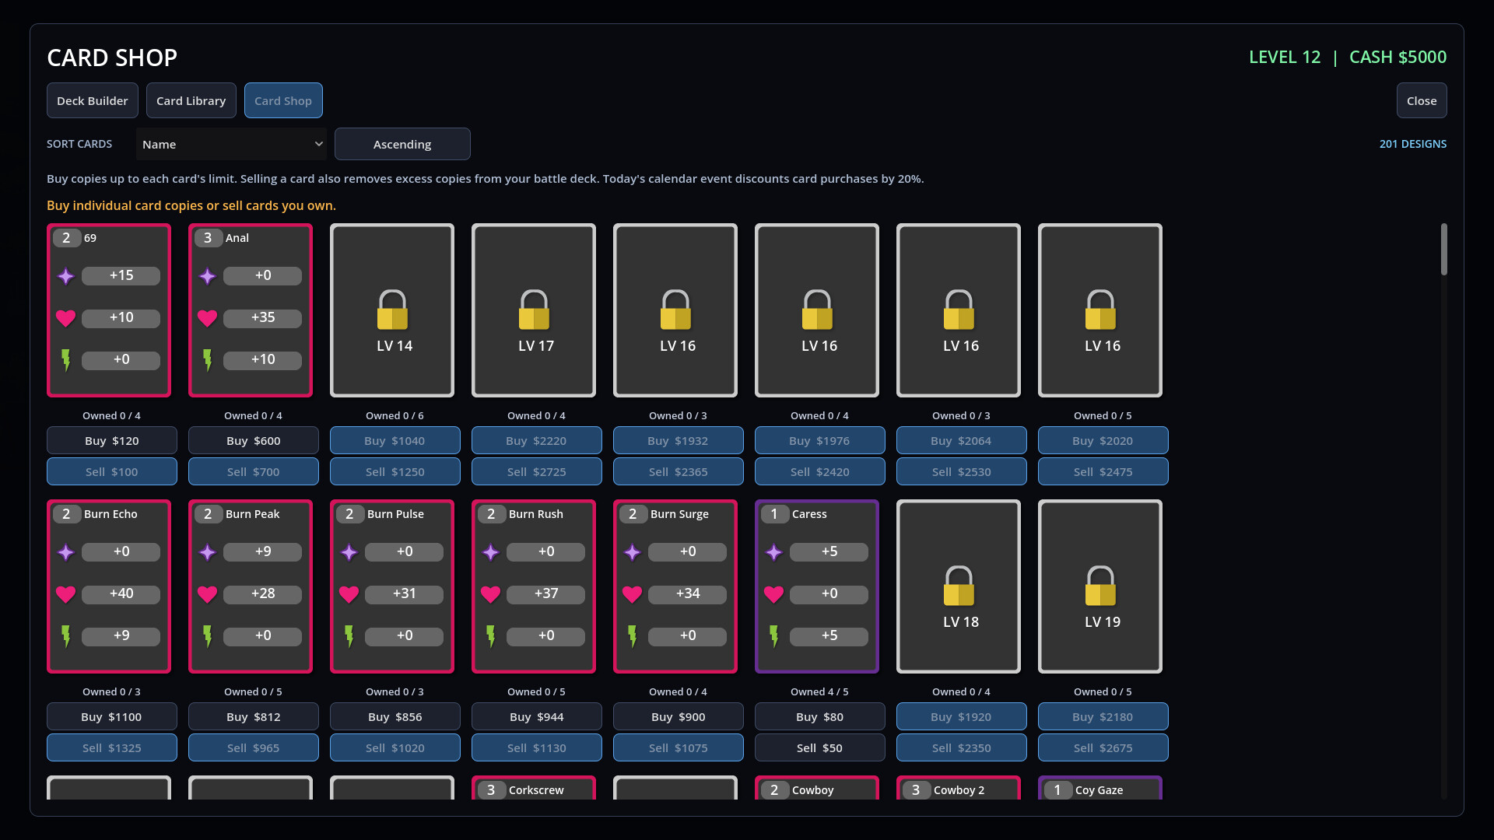Click the Buy $1920 button
Screen dimensions: 1494x840
[x=962, y=716]
